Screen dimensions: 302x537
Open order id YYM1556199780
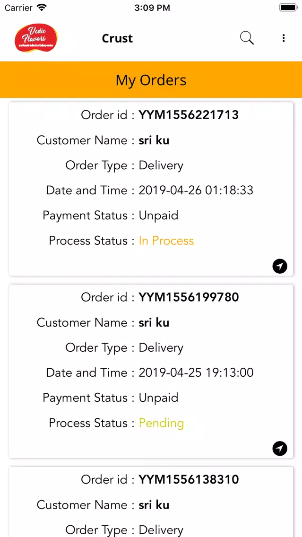coord(189,297)
